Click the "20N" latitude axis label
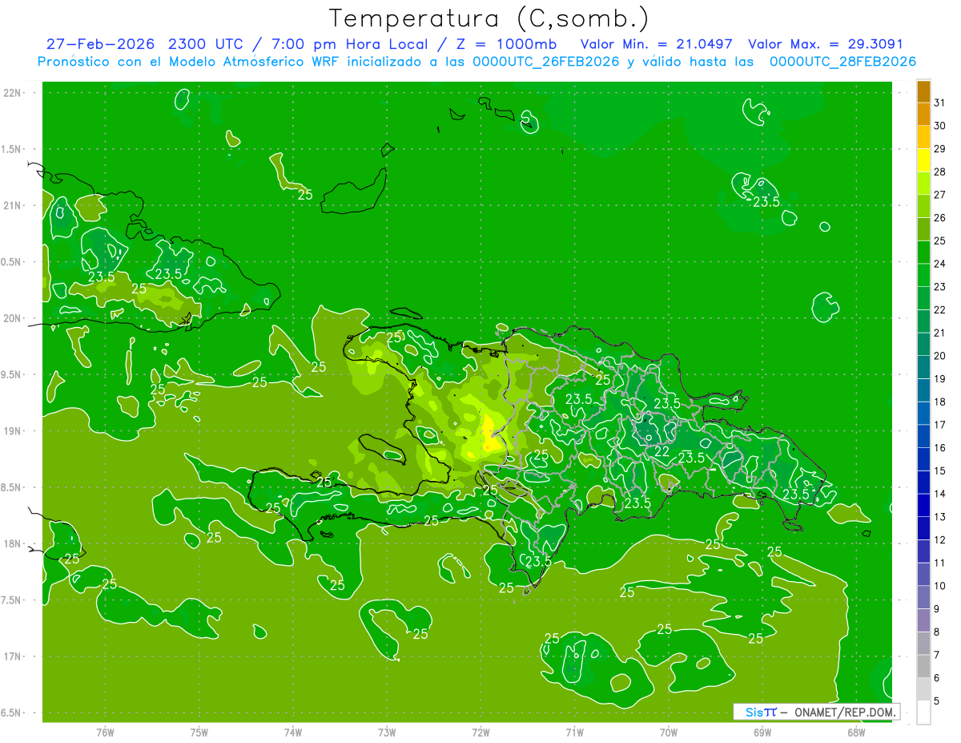The width and height of the screenshot is (961, 743). point(13,318)
